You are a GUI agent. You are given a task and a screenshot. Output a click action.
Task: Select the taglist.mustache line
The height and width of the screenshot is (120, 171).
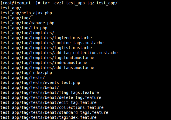pyautogui.click(x=46, y=48)
